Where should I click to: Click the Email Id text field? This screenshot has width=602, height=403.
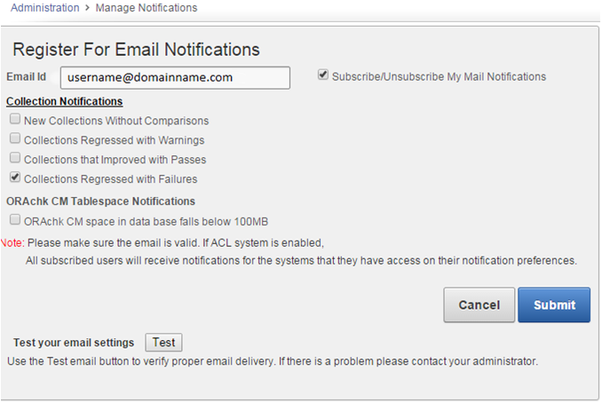175,77
